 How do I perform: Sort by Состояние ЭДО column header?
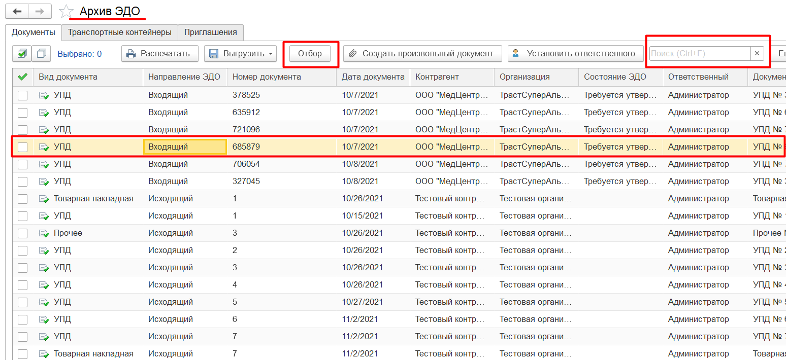621,77
